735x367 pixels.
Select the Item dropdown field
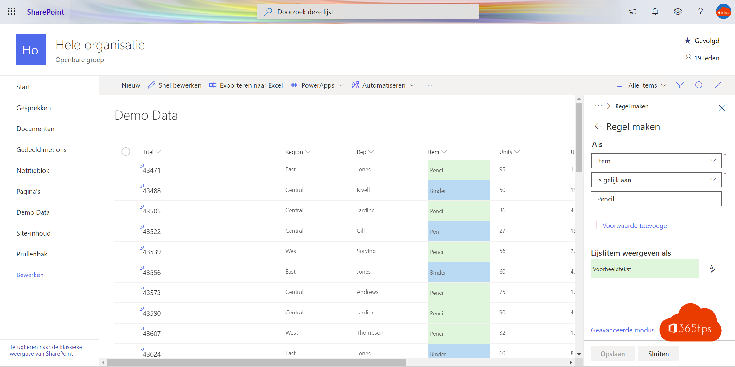(x=656, y=161)
